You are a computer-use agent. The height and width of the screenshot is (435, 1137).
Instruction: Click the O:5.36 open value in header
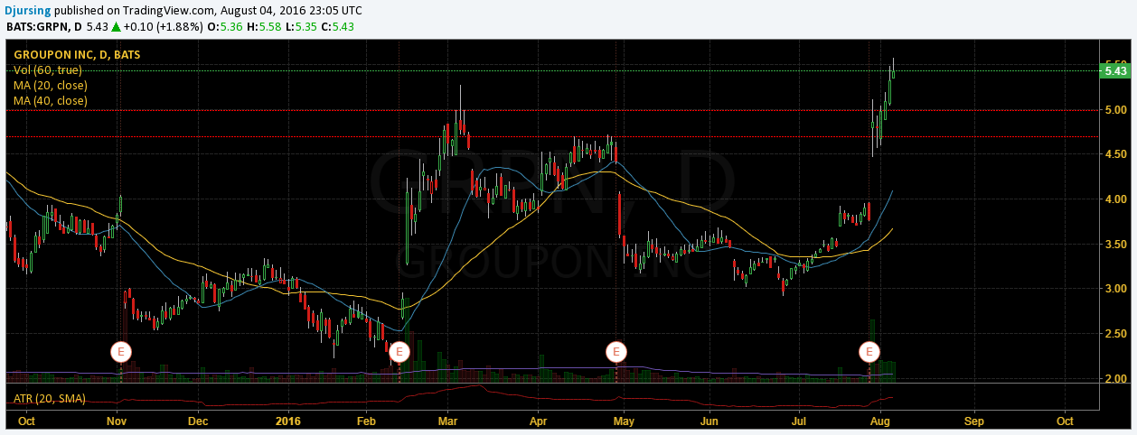pyautogui.click(x=226, y=26)
